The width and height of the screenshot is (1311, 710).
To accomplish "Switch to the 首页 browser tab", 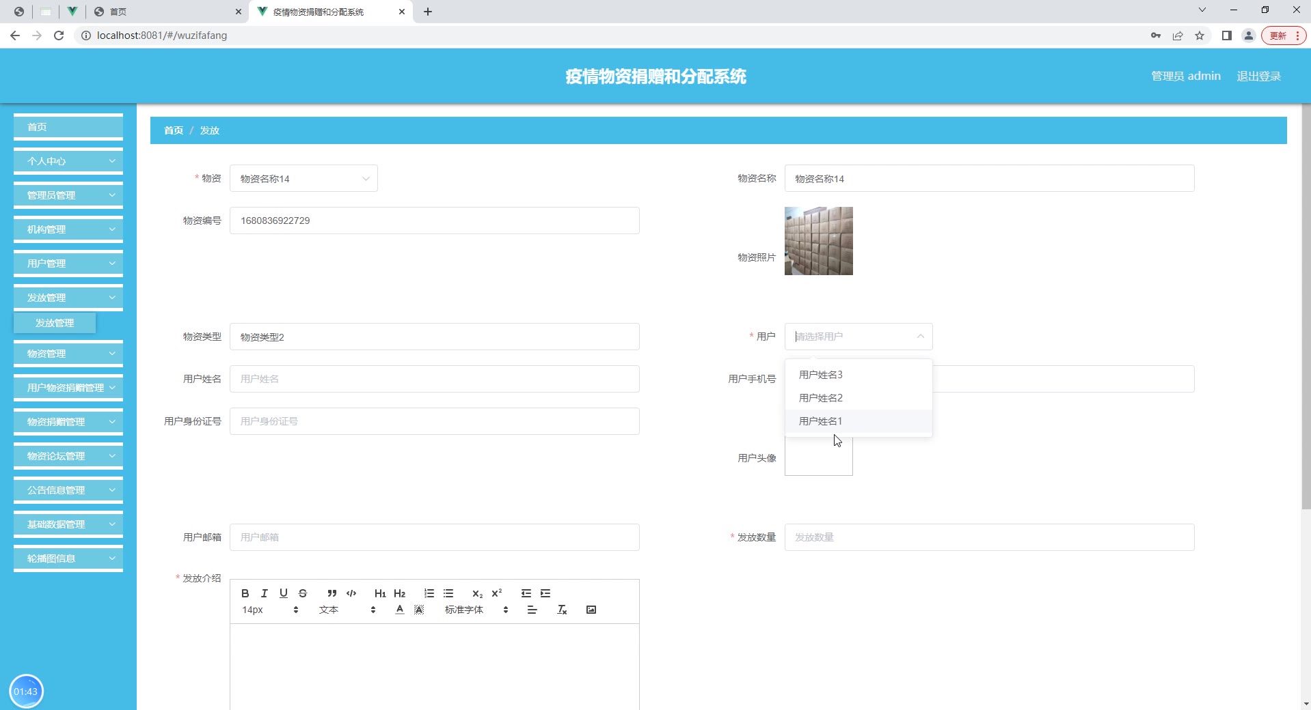I will coord(167,12).
